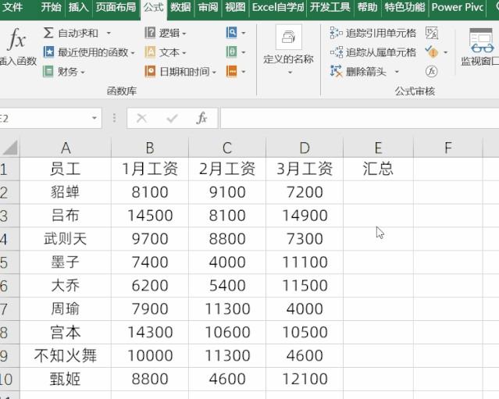Click the Watch Window (监视窗口) icon
The image size is (499, 399).
(x=480, y=45)
